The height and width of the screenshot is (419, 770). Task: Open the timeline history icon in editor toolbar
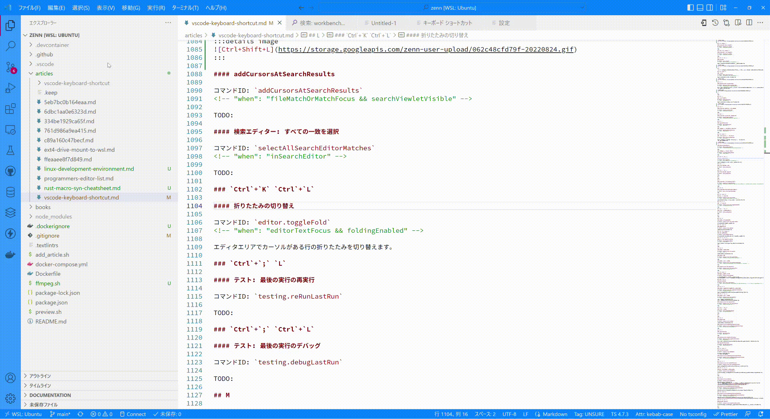(715, 23)
